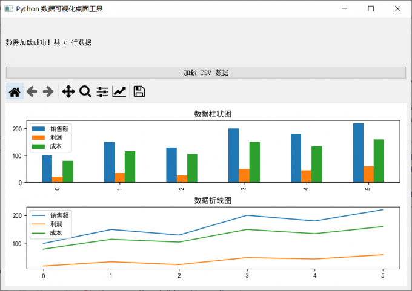Click the green bar at index 1
Screen dimensions: 412x291
(130, 166)
